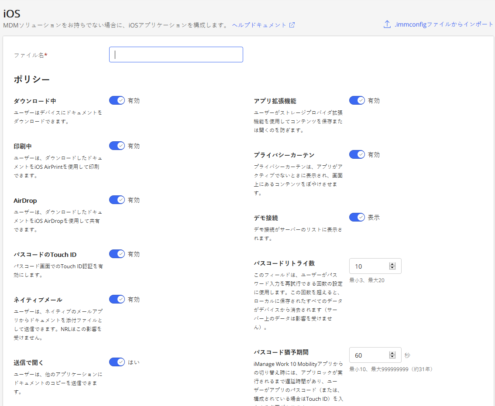Hide demo connections via デモ接続 switch

click(357, 217)
